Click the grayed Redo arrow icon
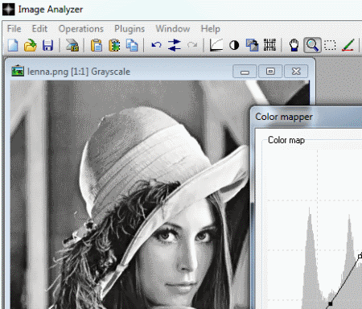The image size is (362, 309). tap(192, 45)
